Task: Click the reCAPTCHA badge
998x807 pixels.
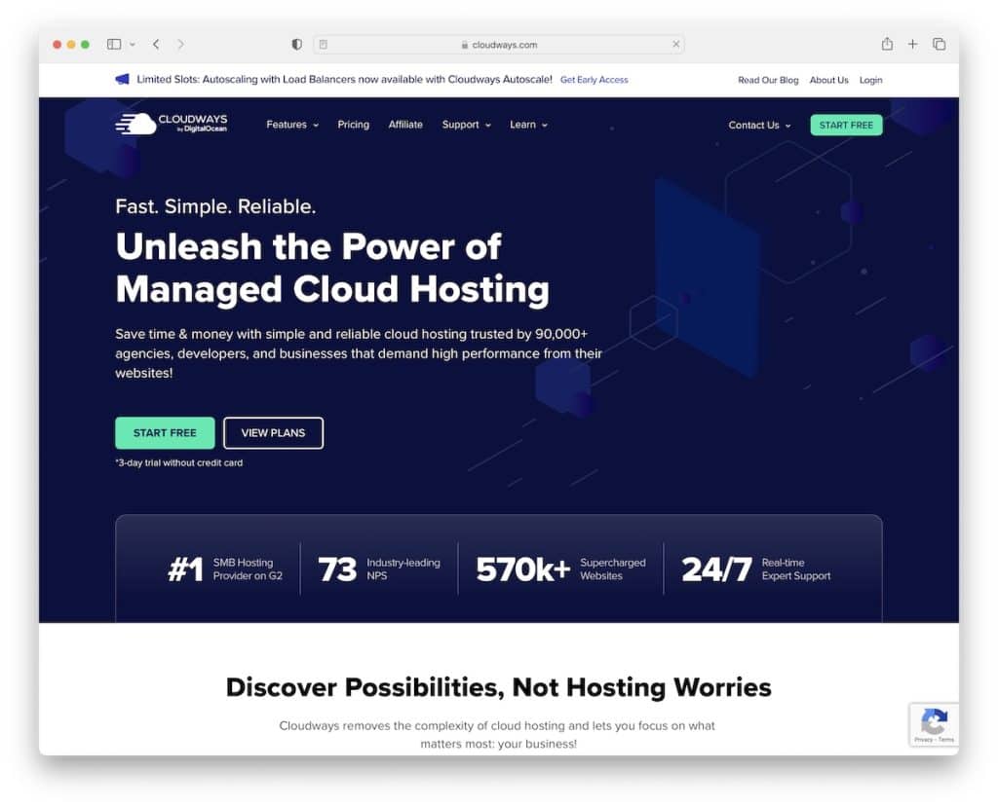Action: tap(934, 723)
